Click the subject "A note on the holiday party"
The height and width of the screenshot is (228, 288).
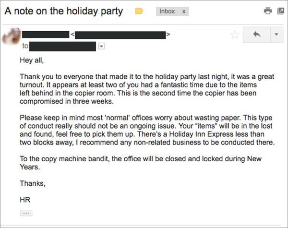63,11
